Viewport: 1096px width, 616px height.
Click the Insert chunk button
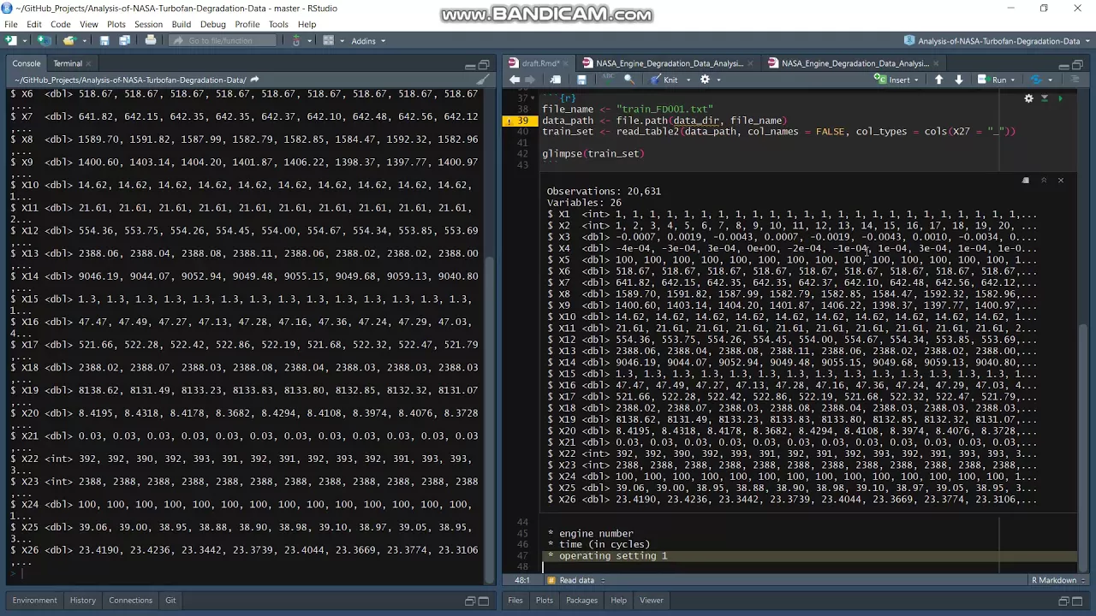(x=897, y=80)
